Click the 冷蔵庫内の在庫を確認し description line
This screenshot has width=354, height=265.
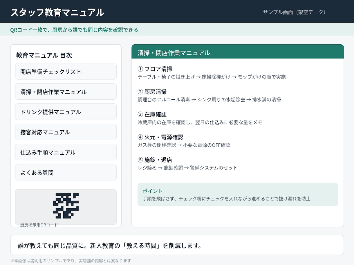(200, 122)
